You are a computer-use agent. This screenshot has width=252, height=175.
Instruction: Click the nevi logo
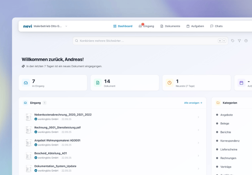27,26
